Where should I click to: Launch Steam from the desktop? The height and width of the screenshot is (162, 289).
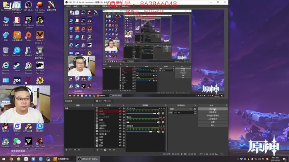(x=17, y=67)
